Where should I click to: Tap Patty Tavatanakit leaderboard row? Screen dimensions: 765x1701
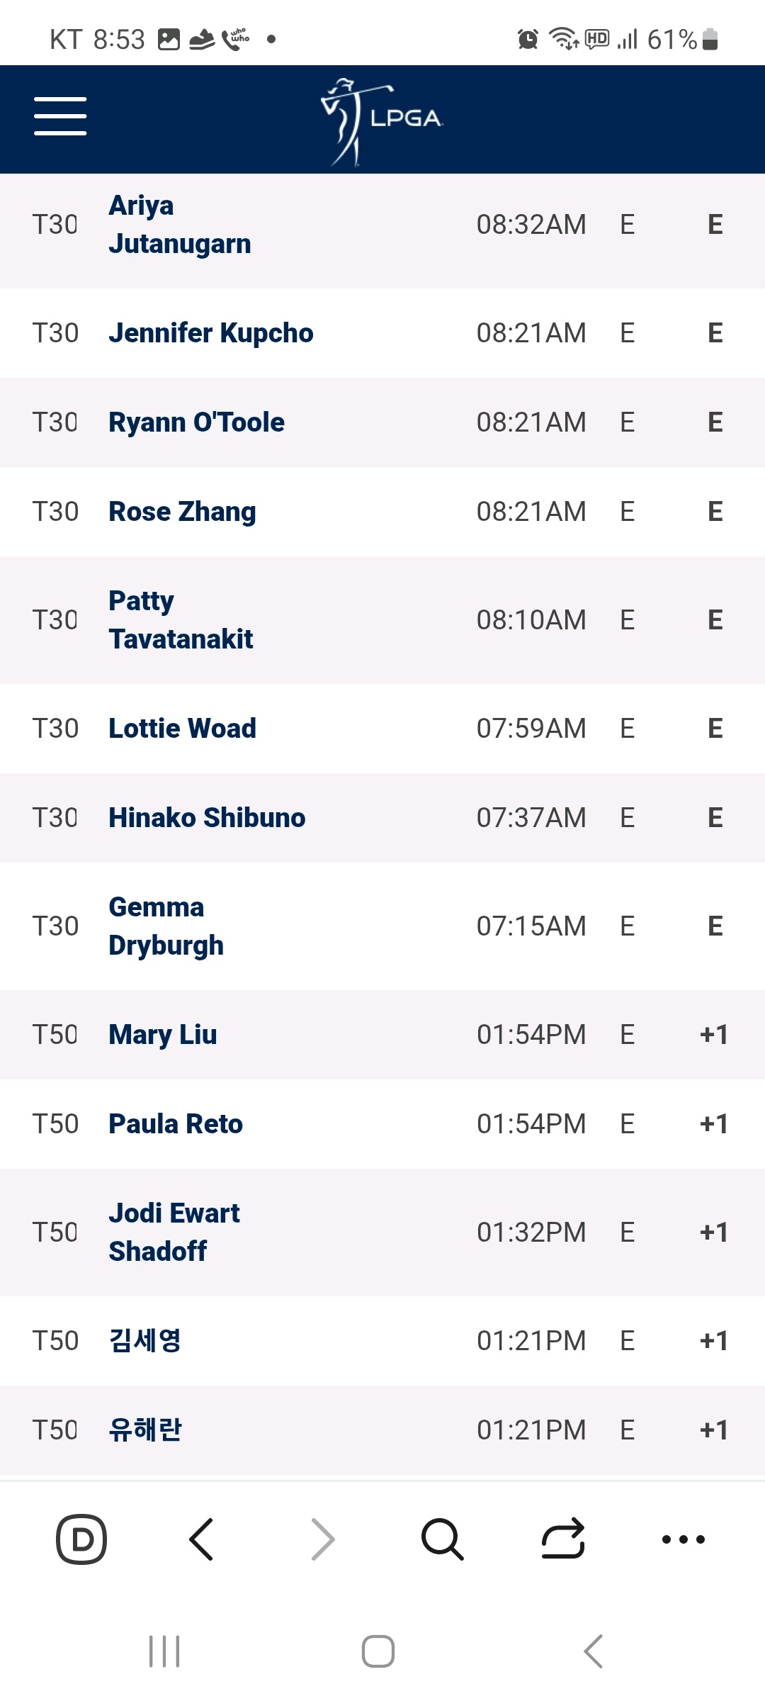tap(382, 620)
